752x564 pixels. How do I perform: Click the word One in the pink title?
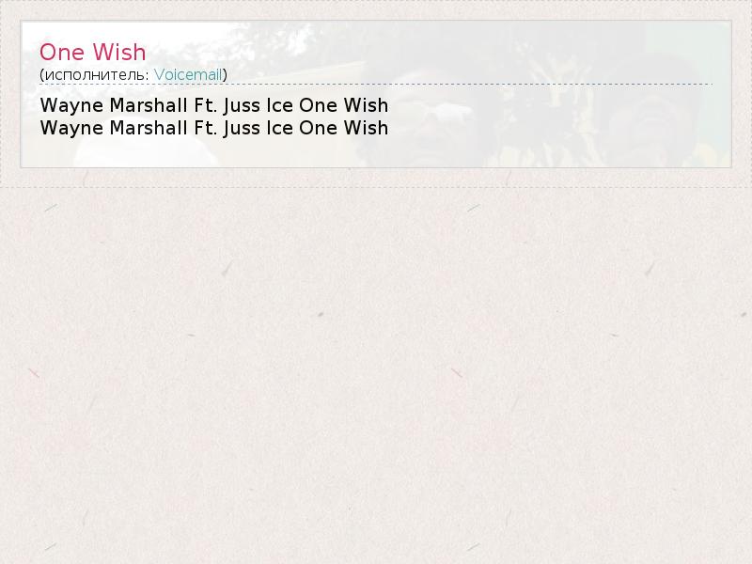(62, 53)
